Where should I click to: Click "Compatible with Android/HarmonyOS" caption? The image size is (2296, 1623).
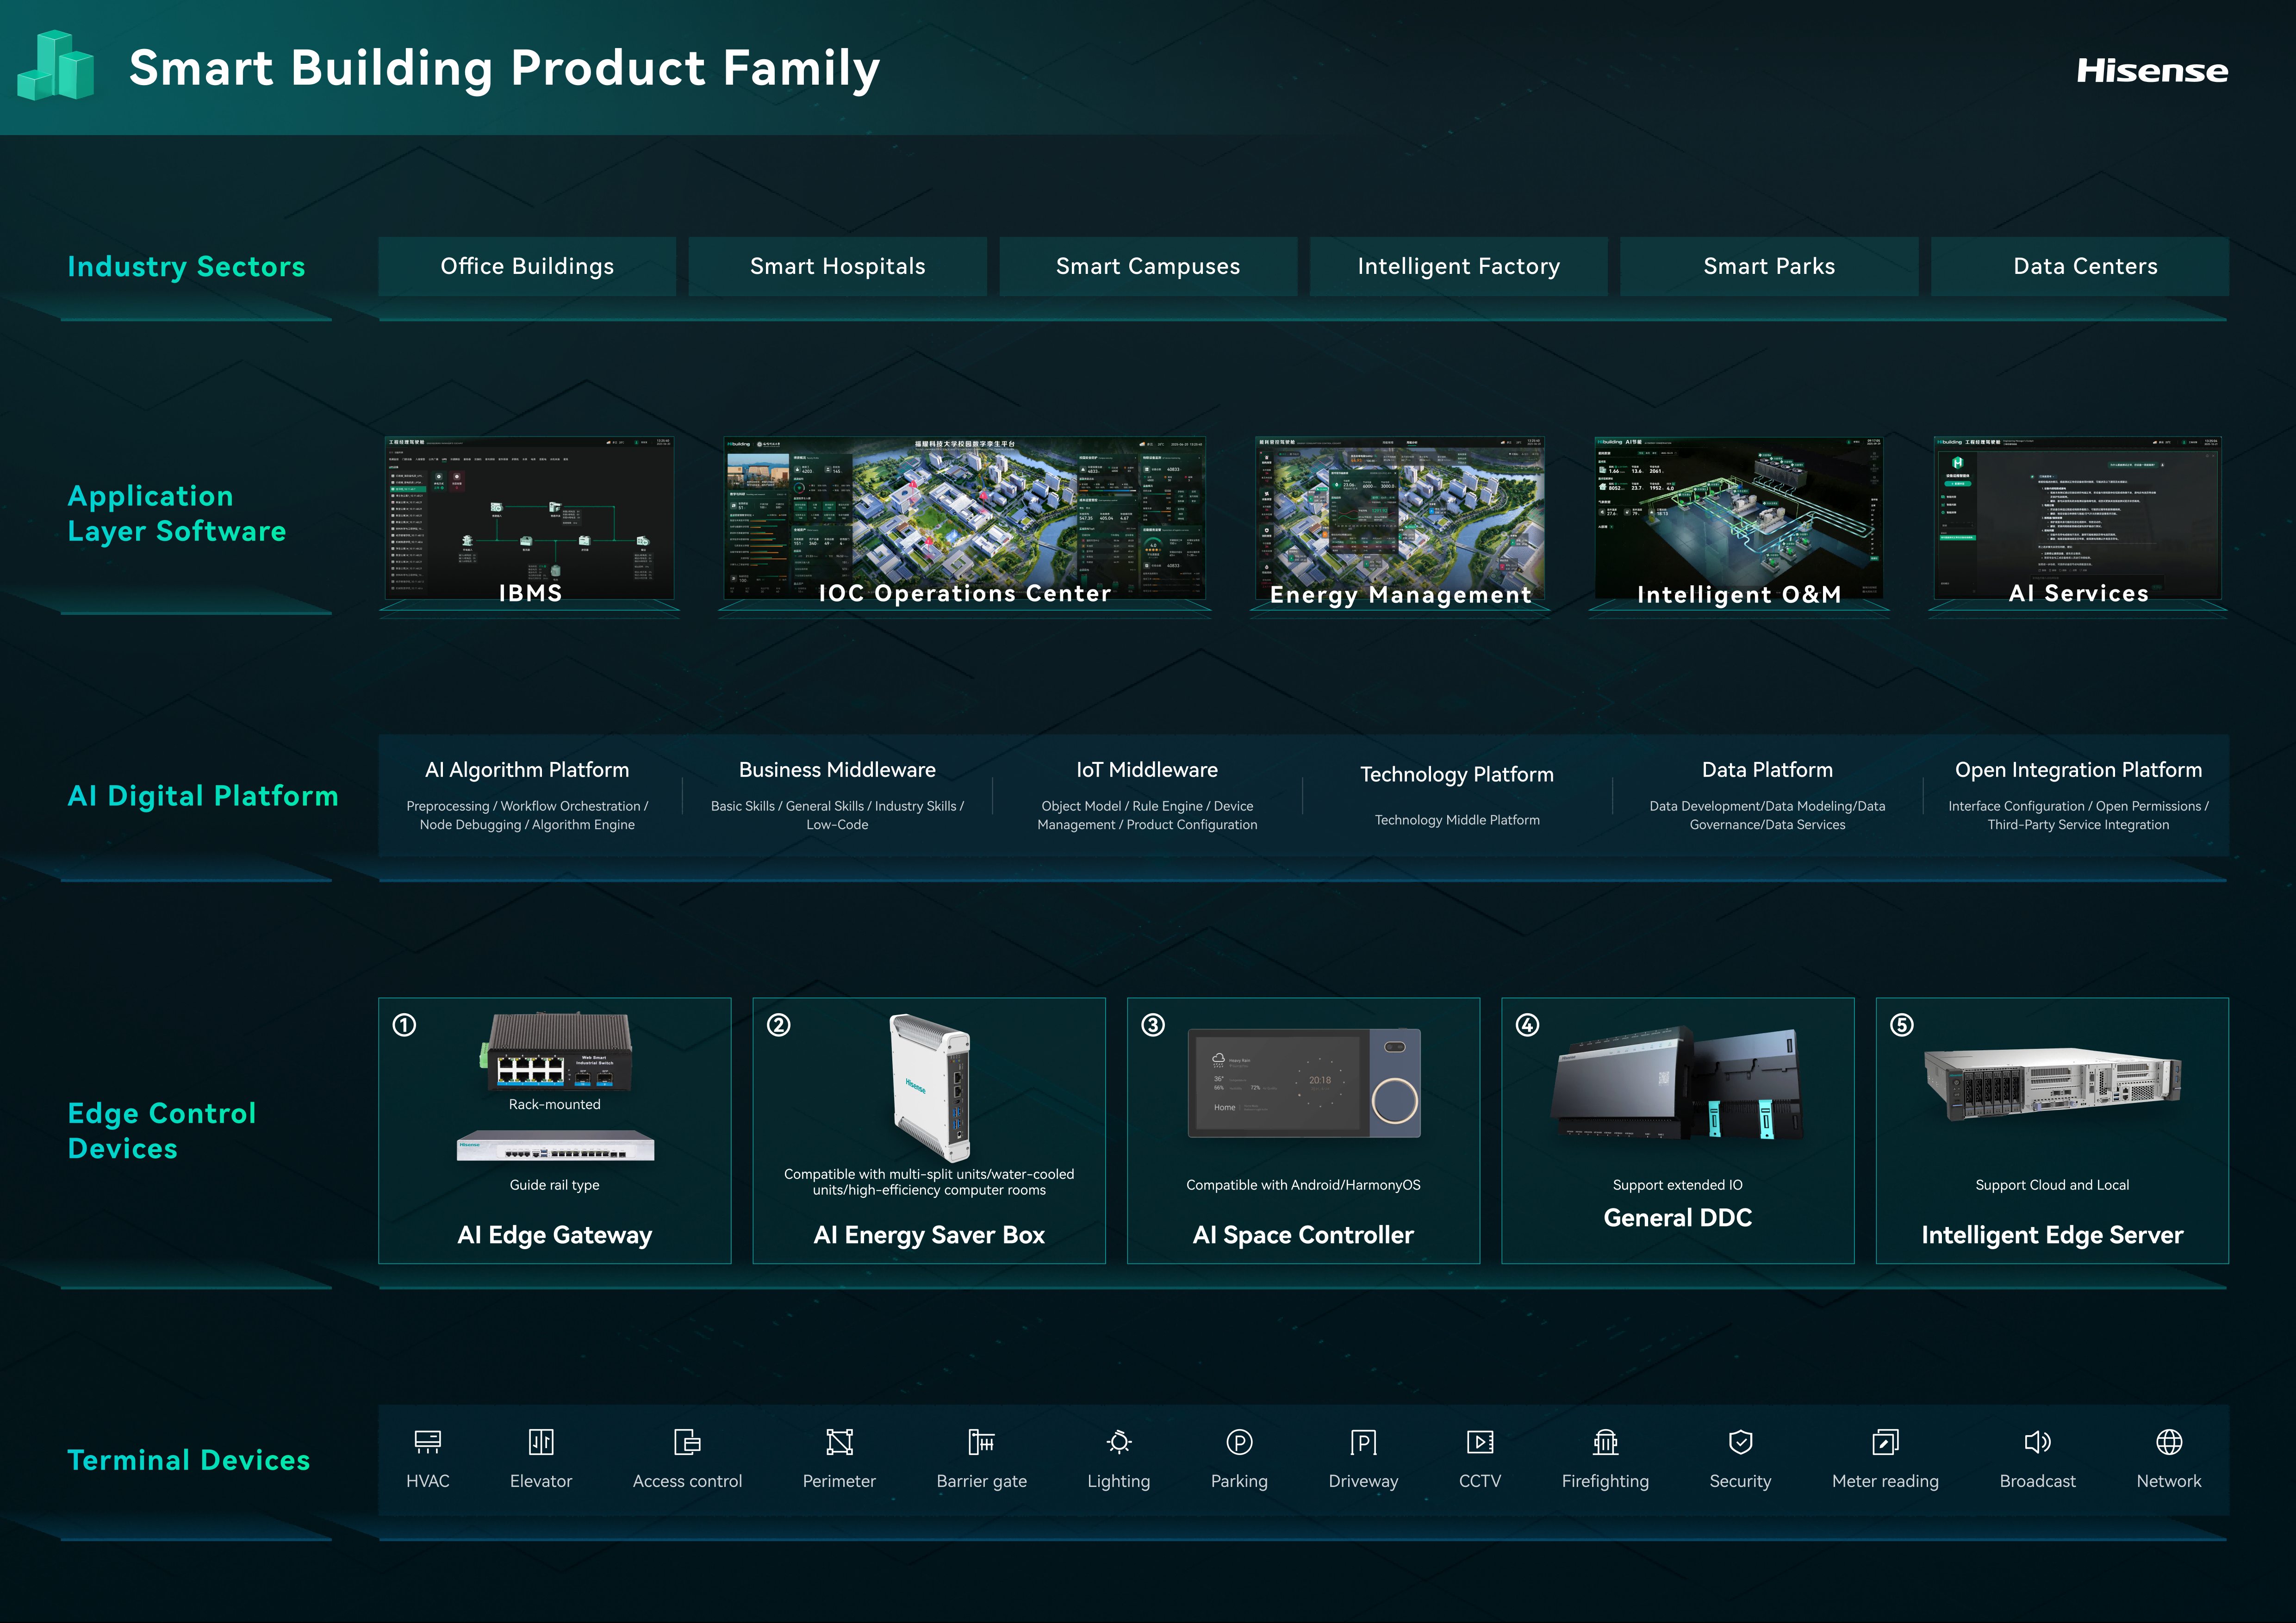coord(1303,1185)
